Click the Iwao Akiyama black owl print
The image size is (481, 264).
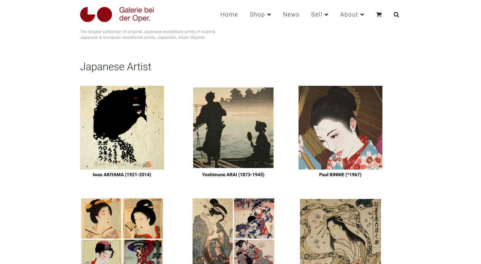[122, 127]
